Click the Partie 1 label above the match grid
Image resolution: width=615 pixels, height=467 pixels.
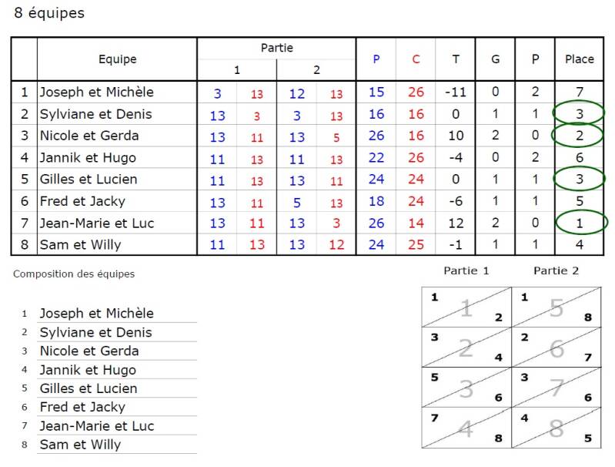(466, 270)
